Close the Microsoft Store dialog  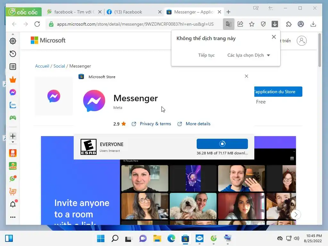tap(246, 76)
